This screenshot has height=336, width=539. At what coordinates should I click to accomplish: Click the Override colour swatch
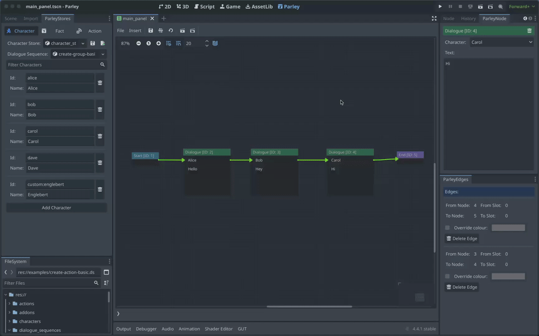(x=508, y=227)
